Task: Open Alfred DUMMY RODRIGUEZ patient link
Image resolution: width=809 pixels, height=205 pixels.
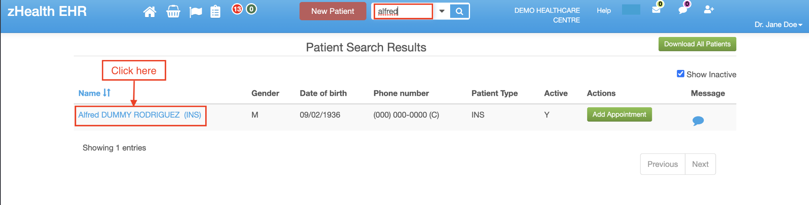Action: point(140,115)
